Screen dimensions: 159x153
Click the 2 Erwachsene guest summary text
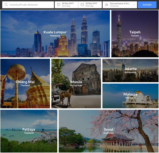[x=120, y=4]
